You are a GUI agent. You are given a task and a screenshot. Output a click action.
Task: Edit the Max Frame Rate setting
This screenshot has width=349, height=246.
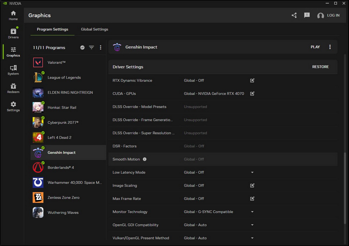click(x=252, y=199)
